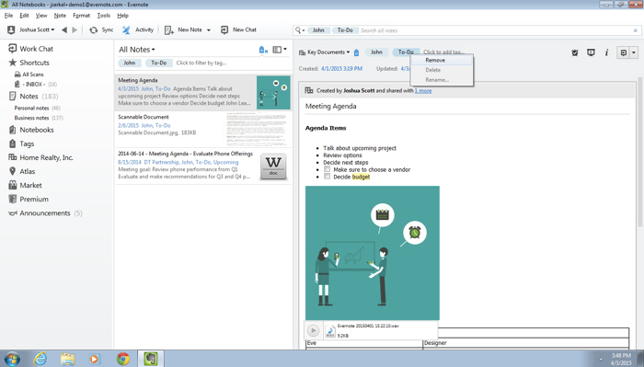Click the Sync toolbar icon
644x367 pixels.
[x=94, y=30]
